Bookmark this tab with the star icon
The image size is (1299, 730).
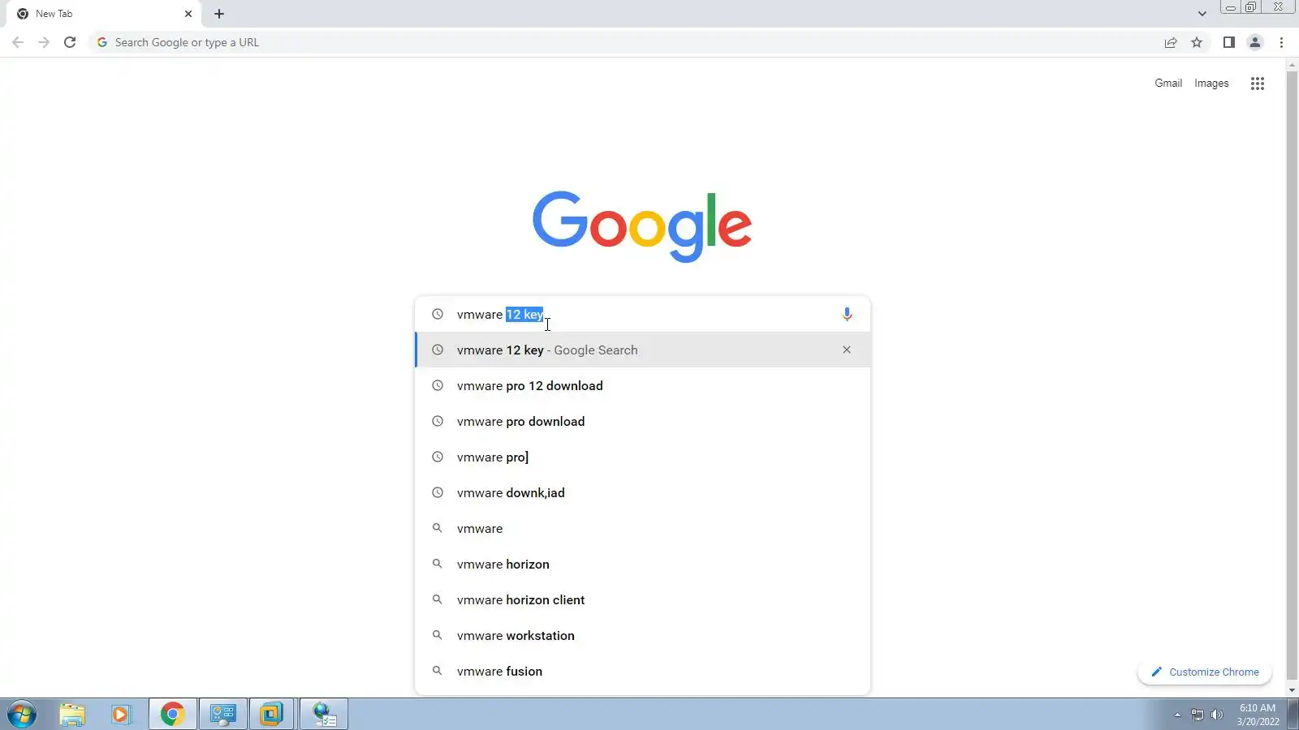(x=1197, y=42)
